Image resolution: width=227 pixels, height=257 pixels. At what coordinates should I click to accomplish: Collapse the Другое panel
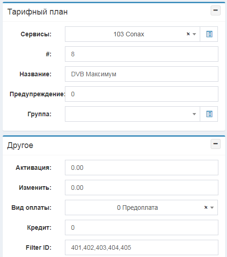click(x=216, y=144)
